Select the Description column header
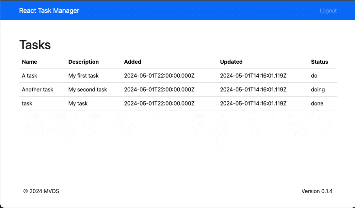Image resolution: width=355 pixels, height=208 pixels. click(84, 62)
